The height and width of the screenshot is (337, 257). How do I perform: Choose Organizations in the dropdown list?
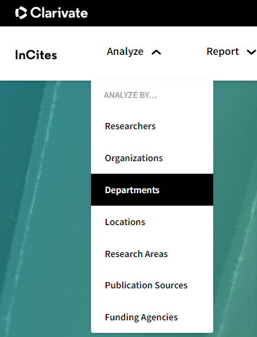point(152,158)
